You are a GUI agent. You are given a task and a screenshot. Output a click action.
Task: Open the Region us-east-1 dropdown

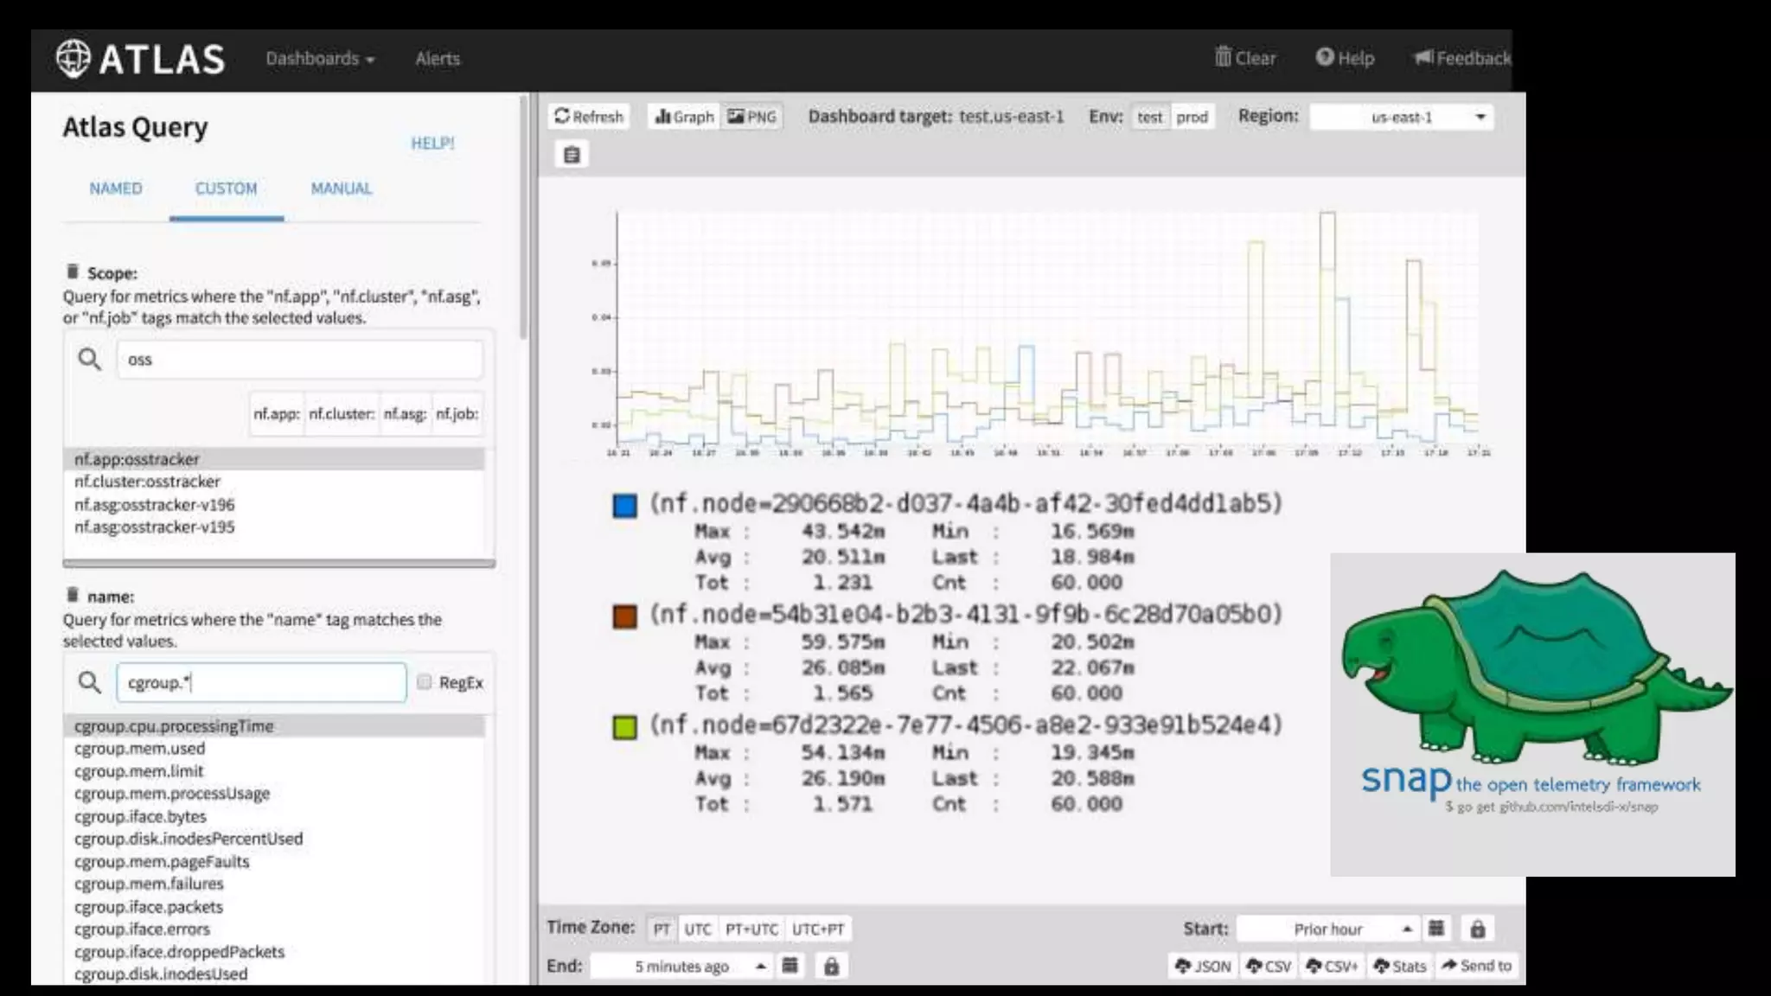tap(1401, 117)
